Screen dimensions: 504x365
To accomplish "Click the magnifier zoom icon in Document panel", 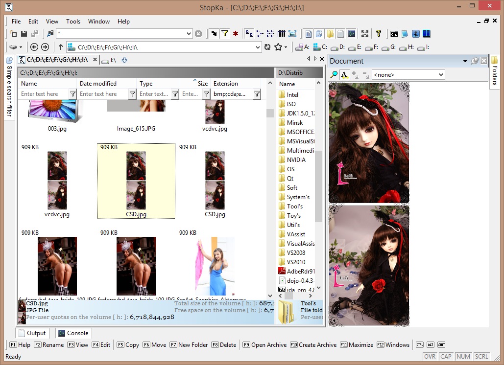I will point(334,75).
